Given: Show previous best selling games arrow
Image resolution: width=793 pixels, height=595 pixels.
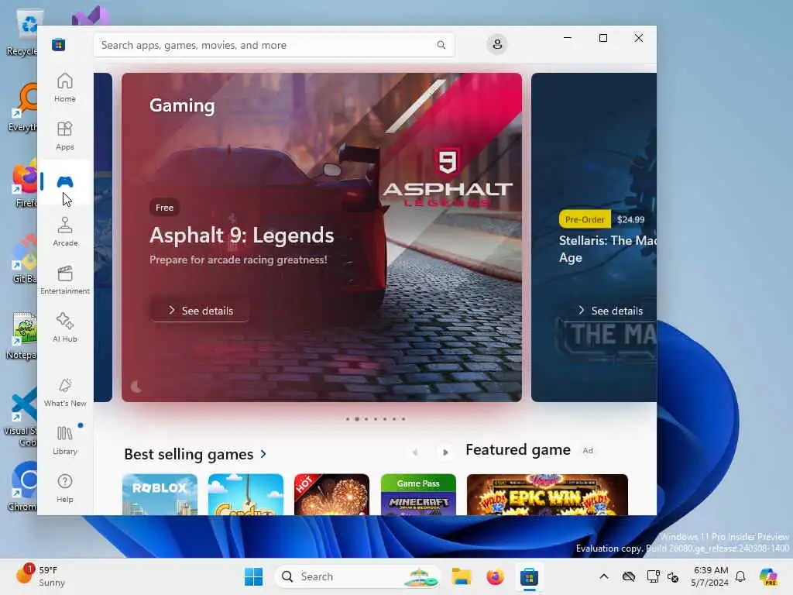Looking at the screenshot, I should [415, 452].
